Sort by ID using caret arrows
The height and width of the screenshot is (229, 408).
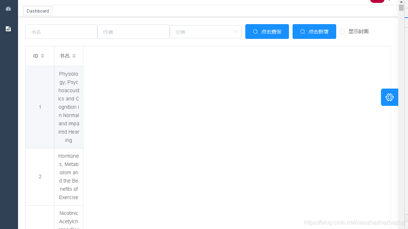pos(43,56)
